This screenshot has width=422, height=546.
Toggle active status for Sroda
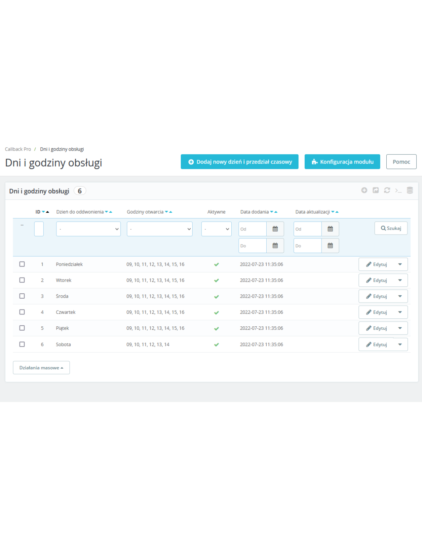click(x=216, y=297)
